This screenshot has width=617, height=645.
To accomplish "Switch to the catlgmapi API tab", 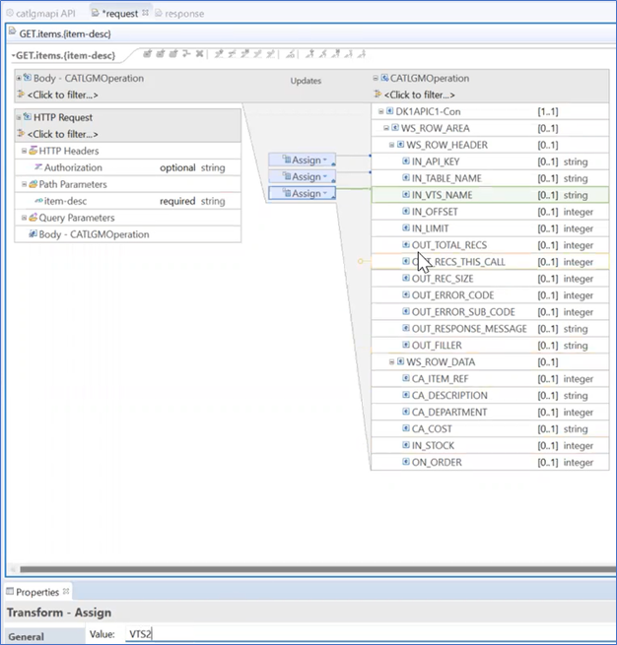I will [40, 14].
